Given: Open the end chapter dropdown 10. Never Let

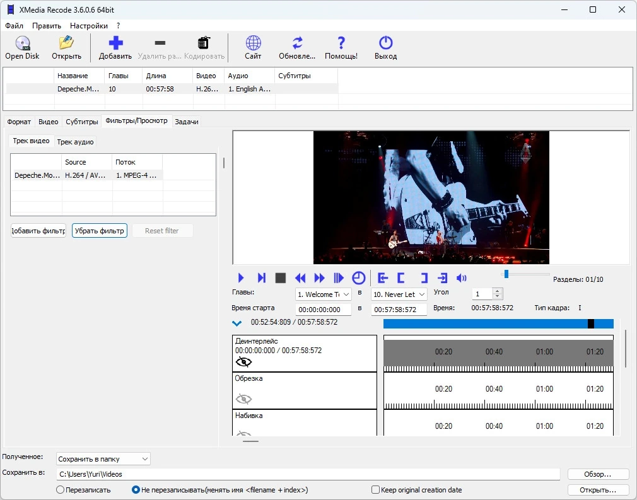Looking at the screenshot, I should (399, 294).
